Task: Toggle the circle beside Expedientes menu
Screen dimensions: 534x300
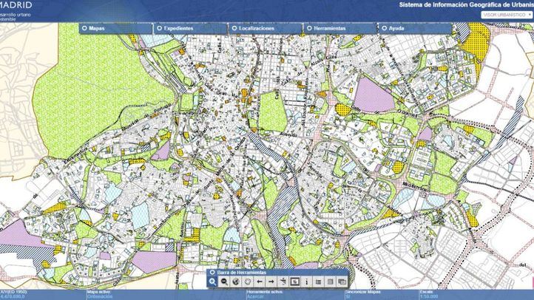Action: (x=159, y=27)
